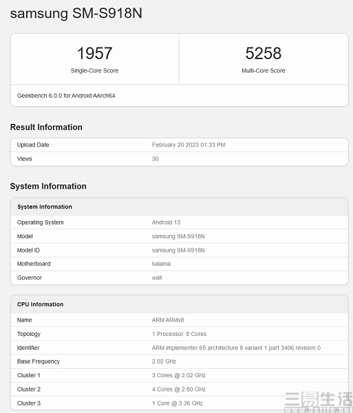This screenshot has width=353, height=413.
Task: Click the Views label
Action: pos(25,159)
